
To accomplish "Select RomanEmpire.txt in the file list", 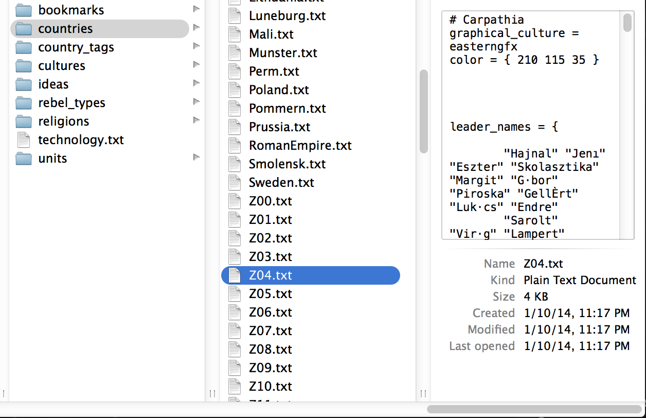I will [300, 146].
